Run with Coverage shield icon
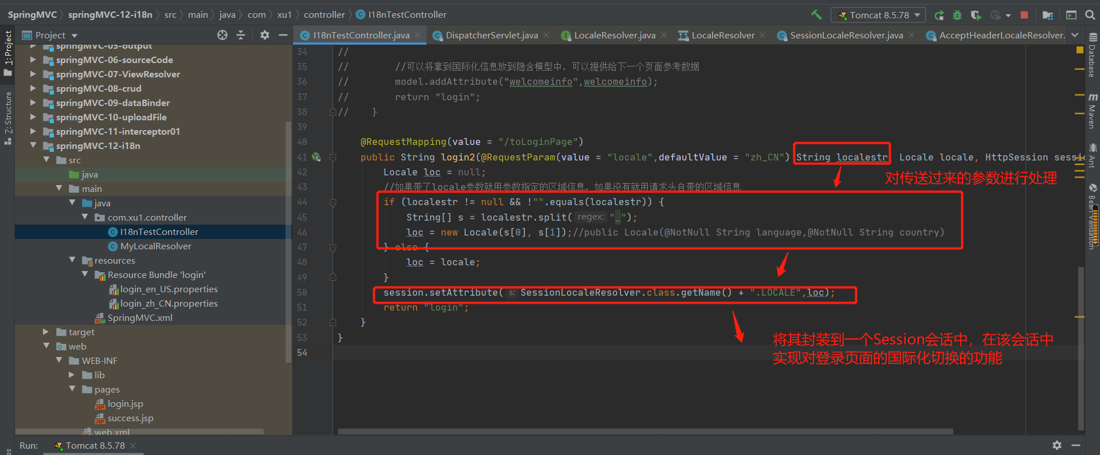The width and height of the screenshot is (1100, 455). [976, 15]
